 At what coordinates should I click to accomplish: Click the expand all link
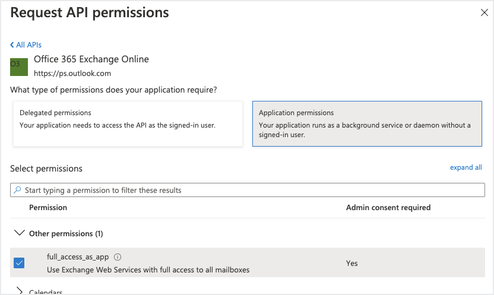pos(465,167)
